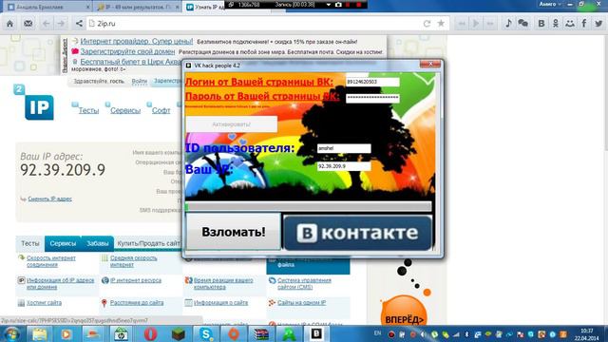
Task: Click the VK login input field
Action: click(372, 82)
